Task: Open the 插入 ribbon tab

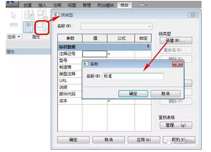Action: tap(42, 5)
